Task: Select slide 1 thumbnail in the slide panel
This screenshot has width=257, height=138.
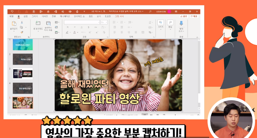Action: pos(23,44)
